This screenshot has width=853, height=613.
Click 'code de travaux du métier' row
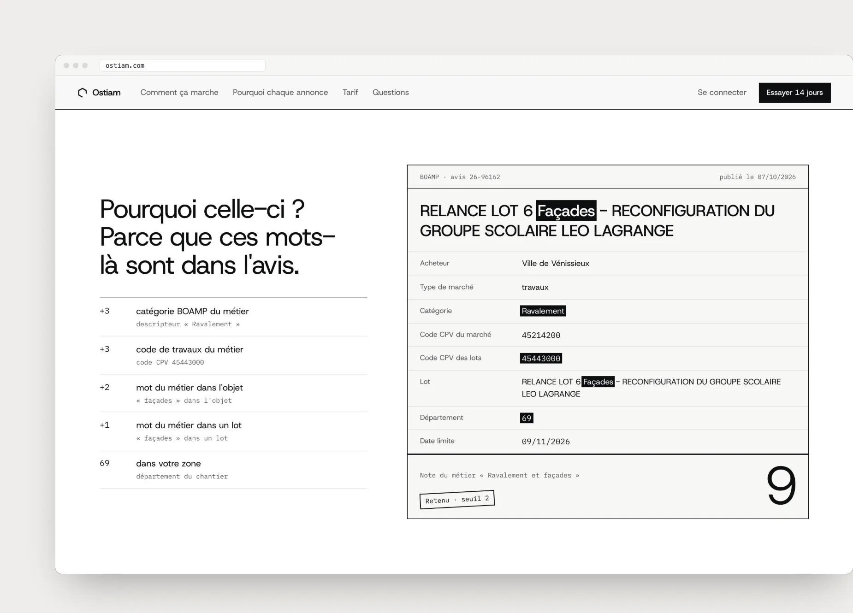233,355
